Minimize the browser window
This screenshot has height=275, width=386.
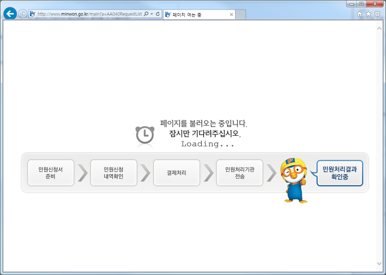(x=352, y=4)
